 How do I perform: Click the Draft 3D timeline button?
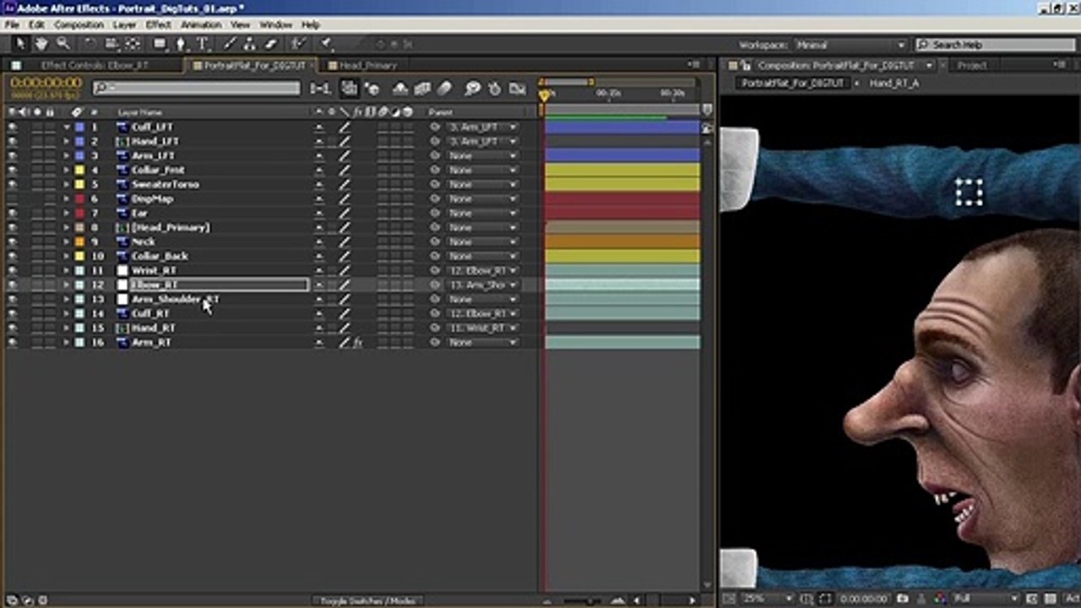pyautogui.click(x=371, y=88)
